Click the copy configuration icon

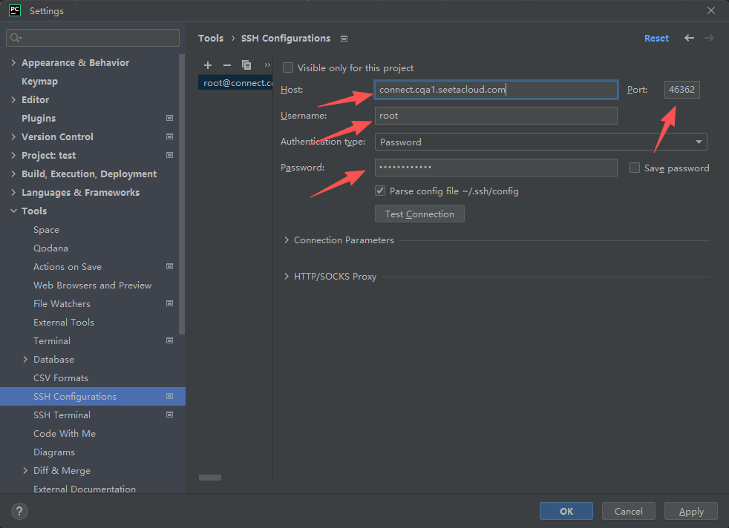[246, 65]
